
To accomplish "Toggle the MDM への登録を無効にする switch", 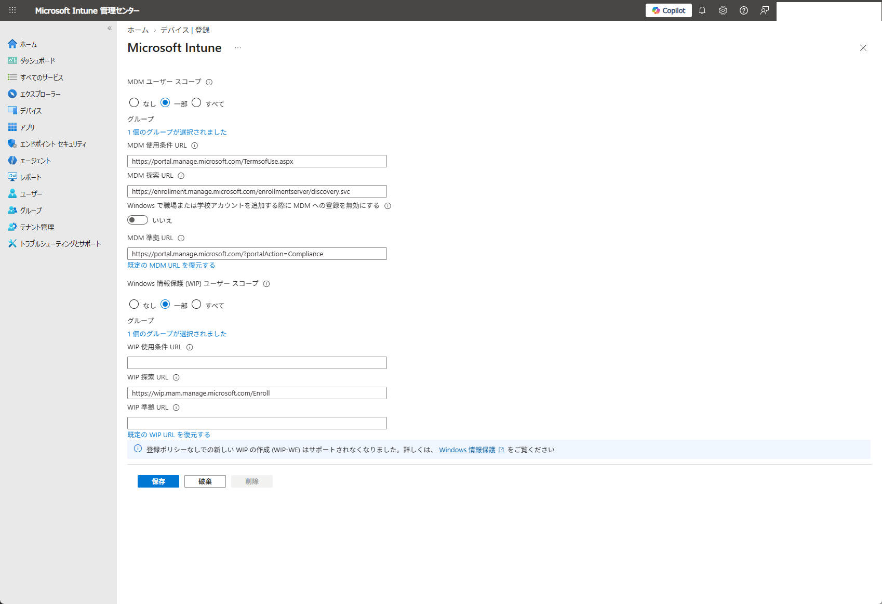I will point(137,220).
